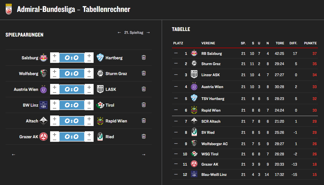Click RB Salzburg crest in the table

tap(194, 53)
